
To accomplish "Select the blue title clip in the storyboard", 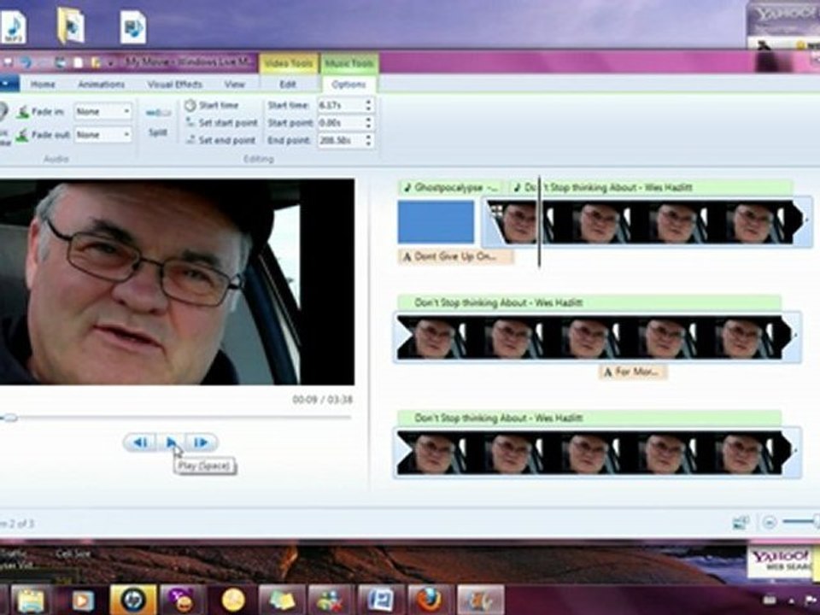I will pyautogui.click(x=436, y=221).
